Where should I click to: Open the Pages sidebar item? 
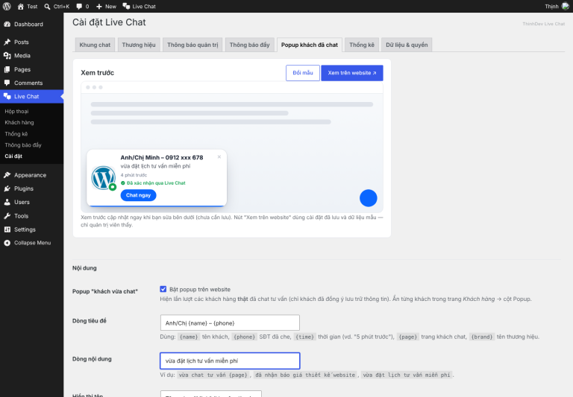(x=32, y=69)
